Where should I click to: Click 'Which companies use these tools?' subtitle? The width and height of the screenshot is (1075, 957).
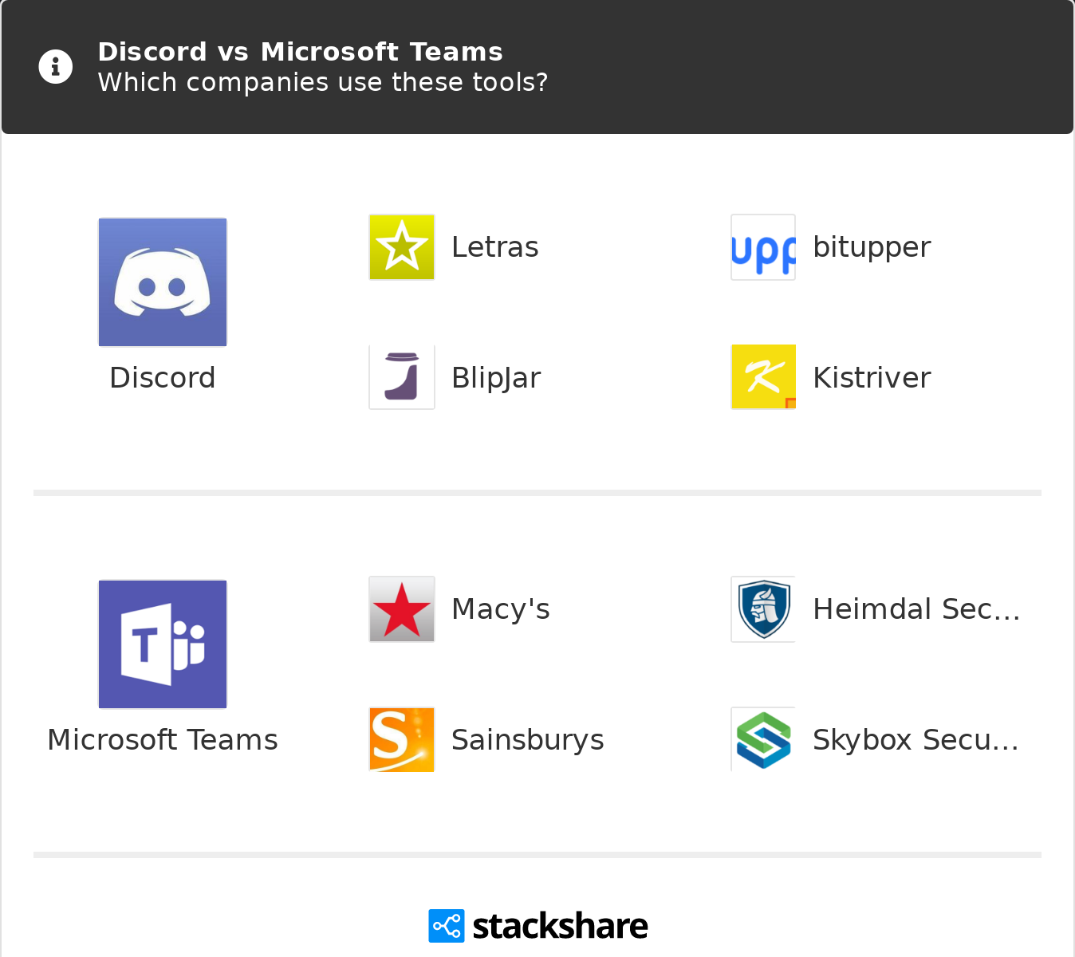pos(323,82)
